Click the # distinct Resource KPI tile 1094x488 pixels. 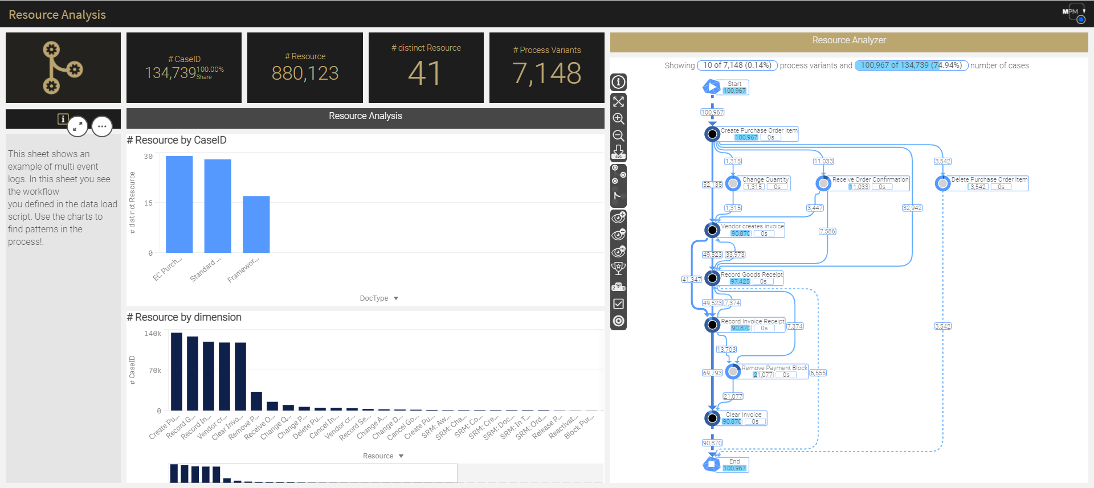[x=426, y=68]
